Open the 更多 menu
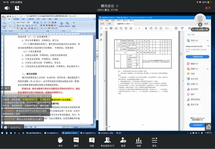This screenshot has height=149, width=215. click(x=154, y=142)
